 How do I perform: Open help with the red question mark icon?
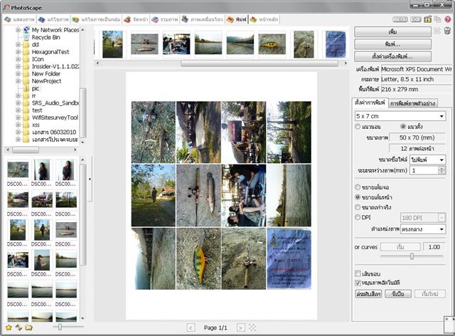click(448, 19)
